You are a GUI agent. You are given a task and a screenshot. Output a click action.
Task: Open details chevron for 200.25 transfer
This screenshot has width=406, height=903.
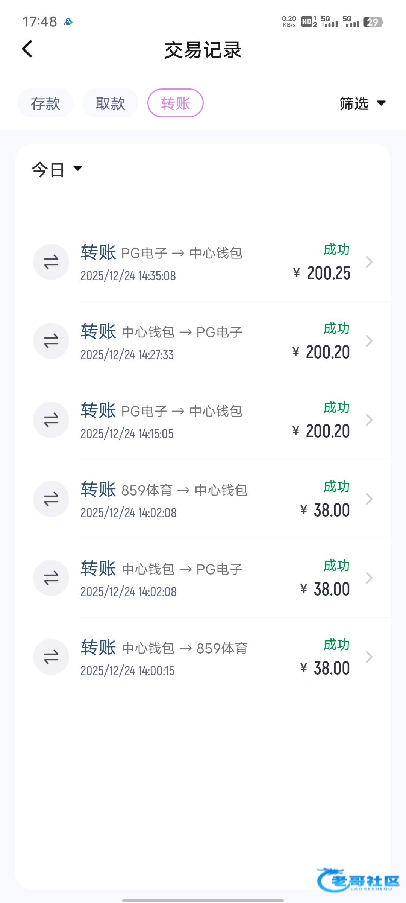coord(369,262)
